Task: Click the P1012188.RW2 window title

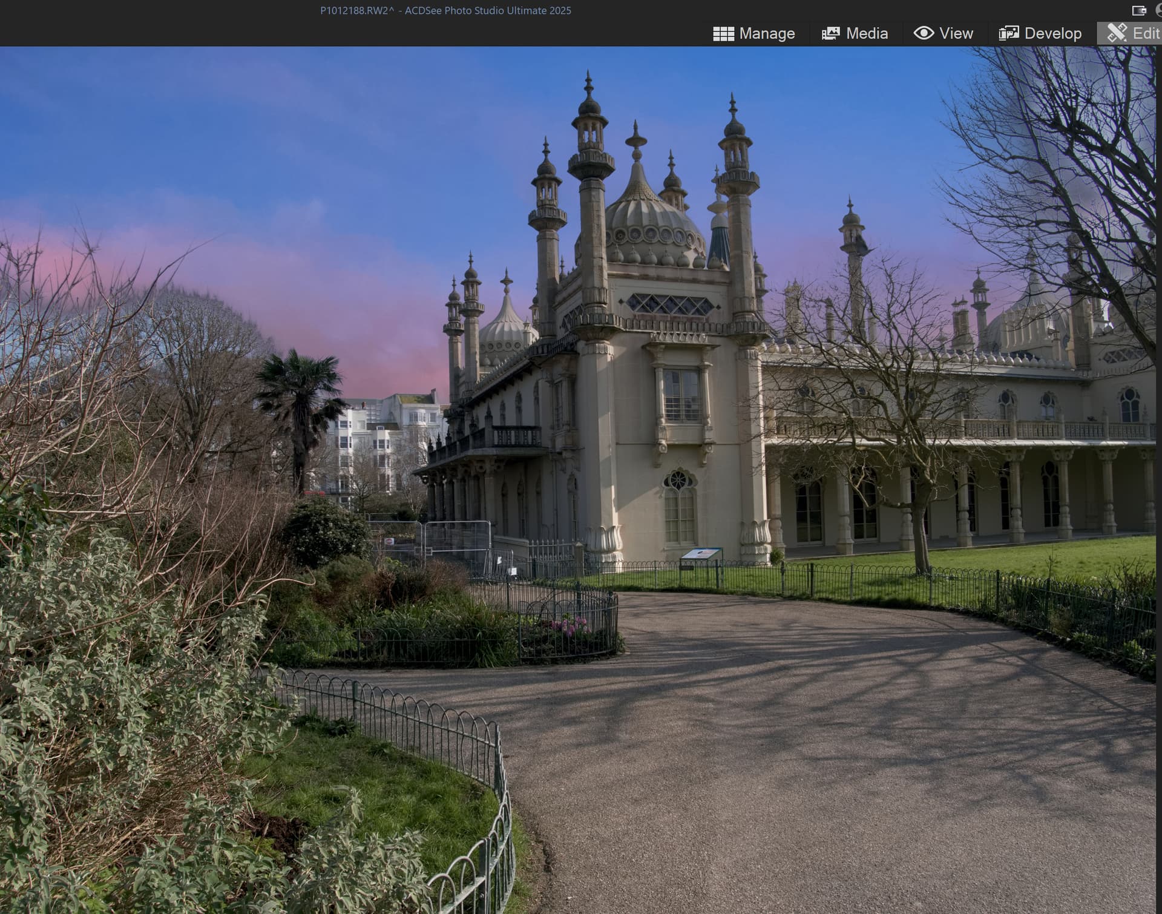Action: coord(445,10)
